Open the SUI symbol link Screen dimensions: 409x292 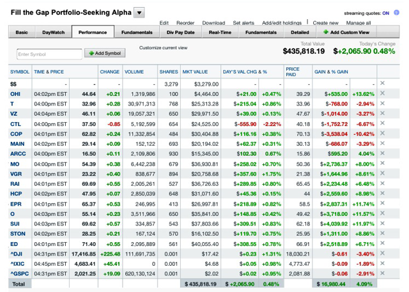(15, 224)
